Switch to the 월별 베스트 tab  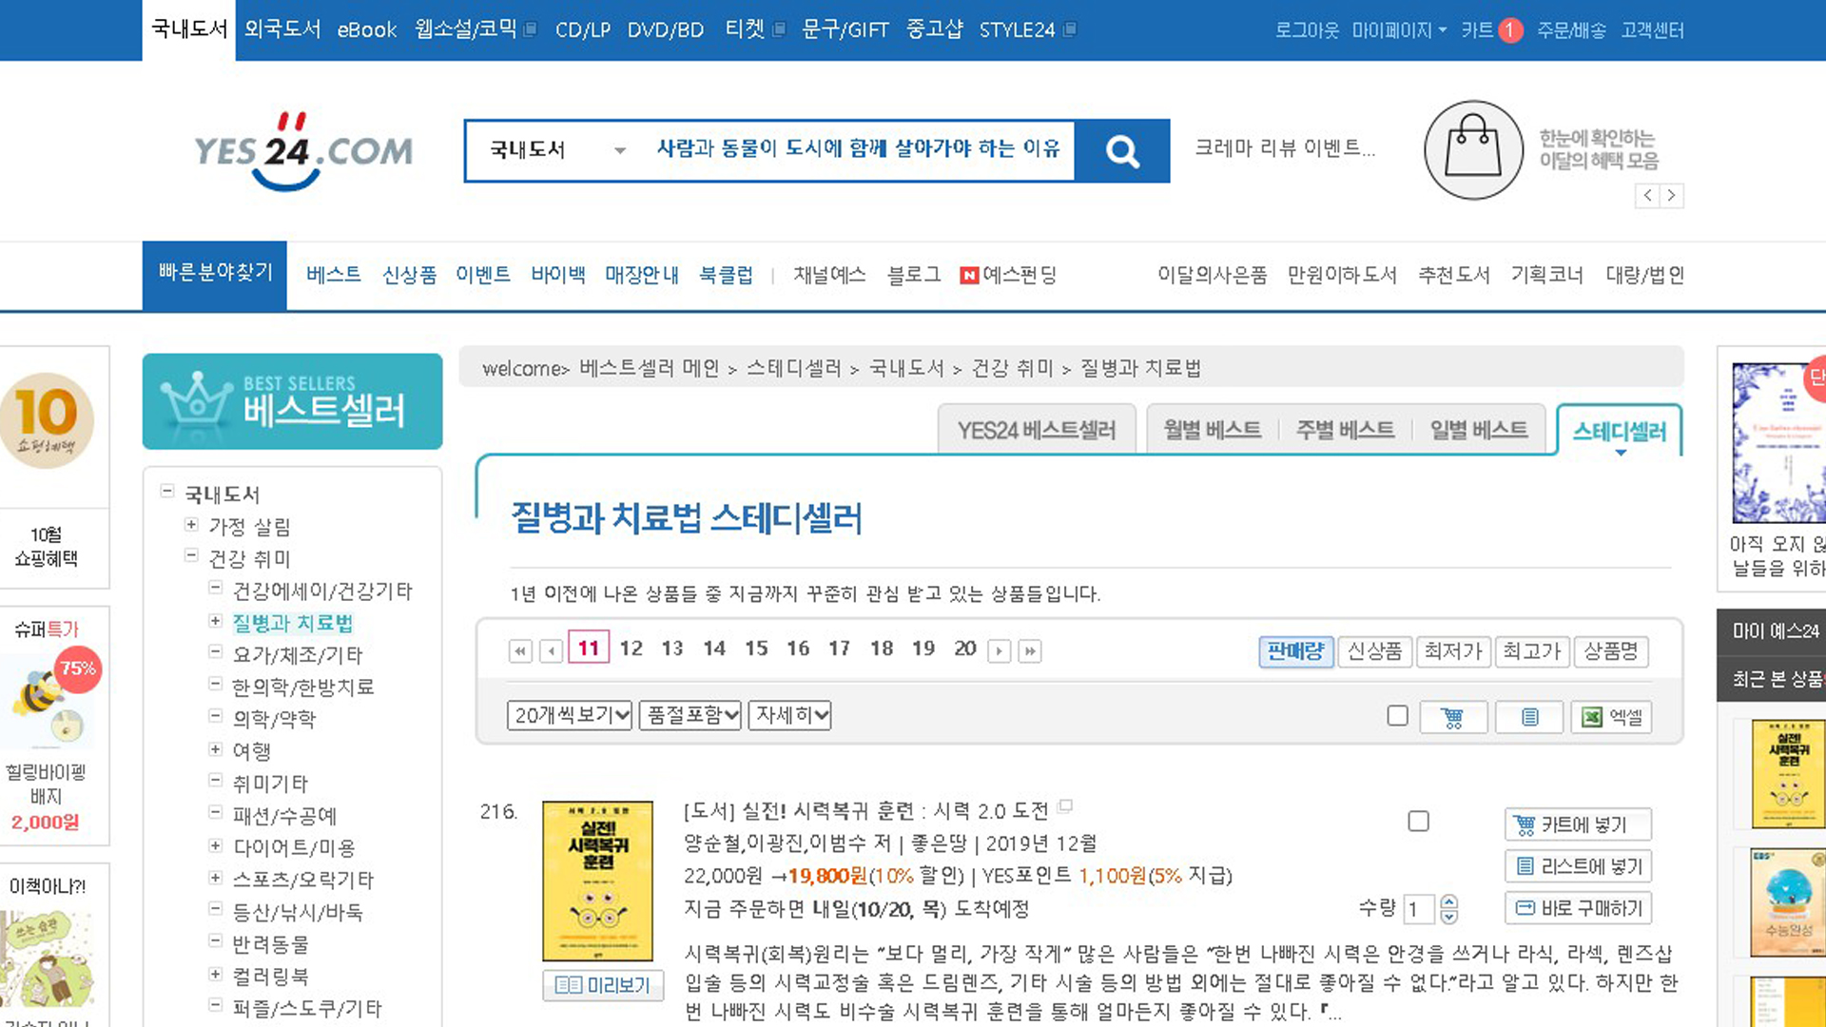pos(1212,430)
